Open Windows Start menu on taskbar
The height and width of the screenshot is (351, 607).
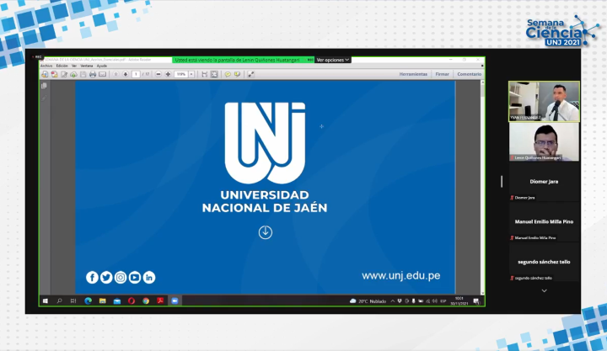46,300
